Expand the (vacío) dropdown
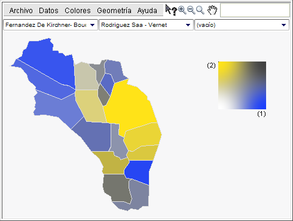 tap(242, 25)
